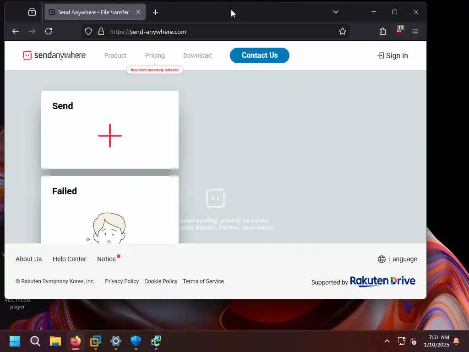This screenshot has height=352, width=469.
Task: Open the Cookie Policy link
Action: (161, 281)
